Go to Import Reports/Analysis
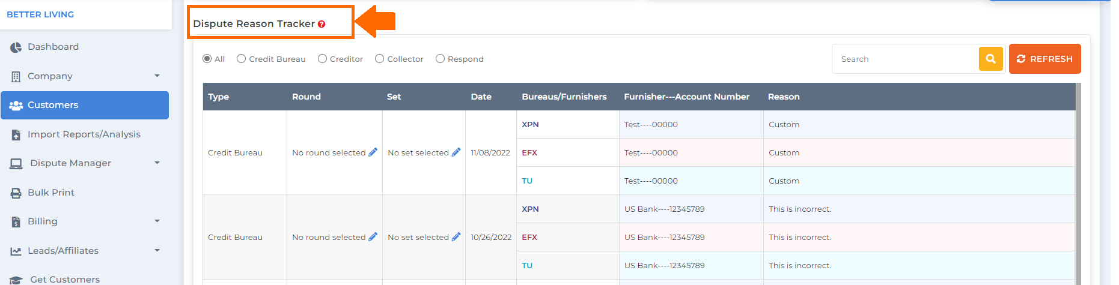The image size is (1119, 285). [85, 134]
